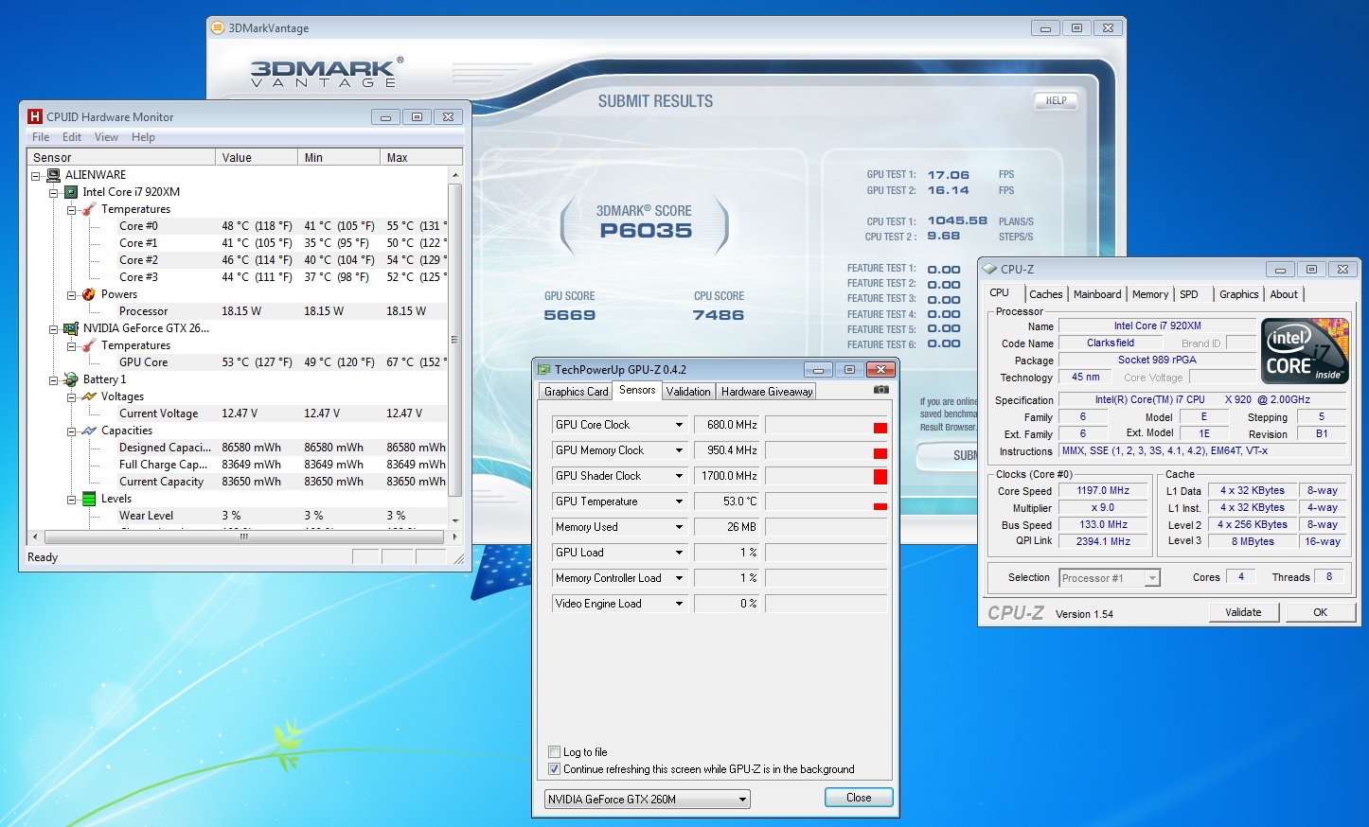Click the Intel Core i7 logo in CPU-Z
The height and width of the screenshot is (827, 1369).
(1306, 351)
